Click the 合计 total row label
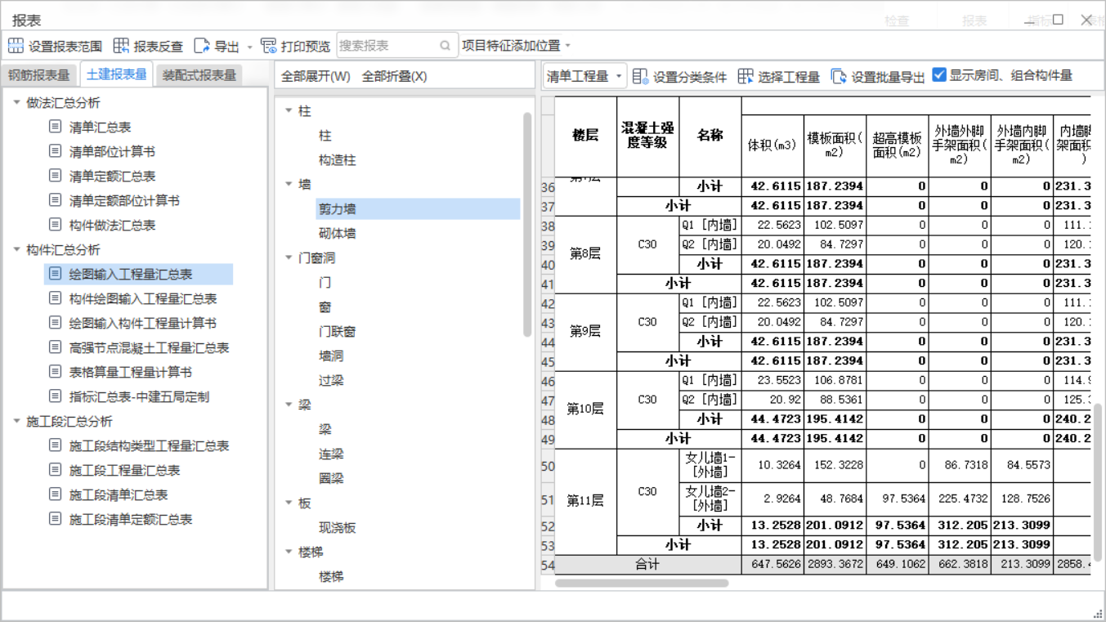Image resolution: width=1106 pixels, height=622 pixels. click(x=647, y=564)
